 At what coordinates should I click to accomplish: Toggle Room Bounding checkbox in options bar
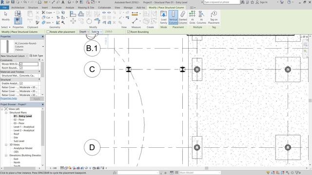click(129, 32)
